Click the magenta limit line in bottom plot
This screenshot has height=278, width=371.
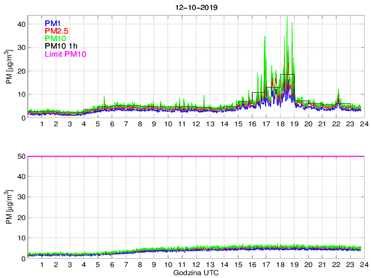[x=195, y=156]
